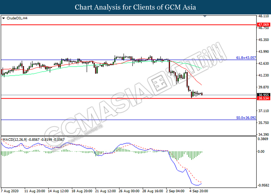
Task: Click the 37.110 price scale value
Action: [264, 111]
